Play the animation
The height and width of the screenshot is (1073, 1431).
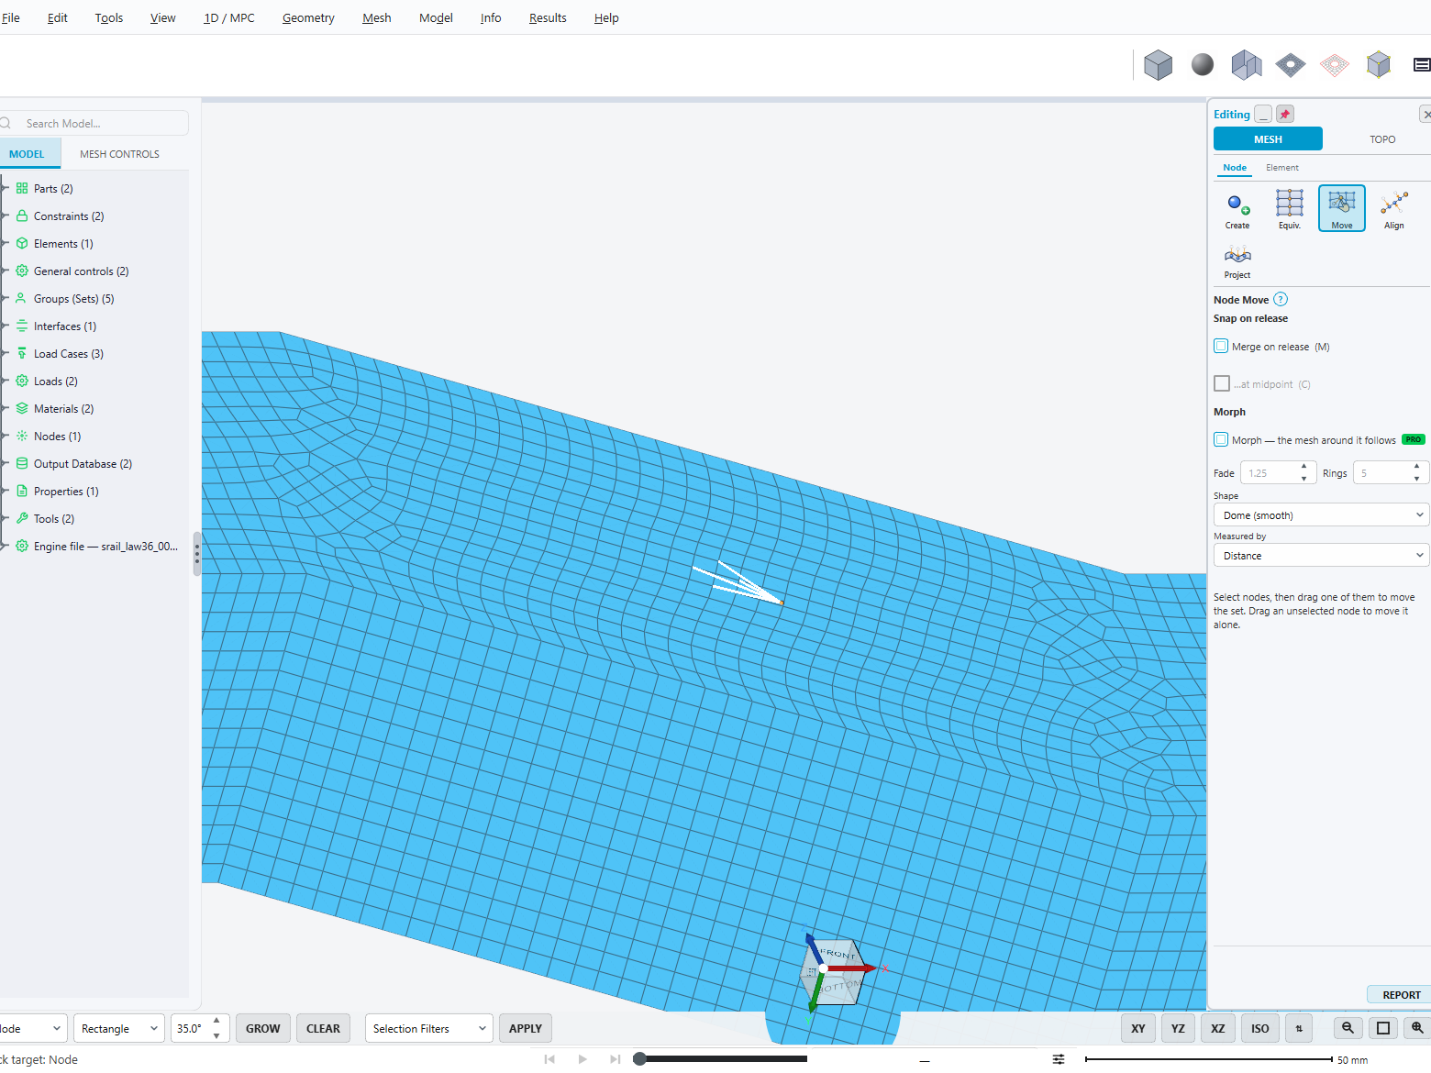[x=582, y=1059]
